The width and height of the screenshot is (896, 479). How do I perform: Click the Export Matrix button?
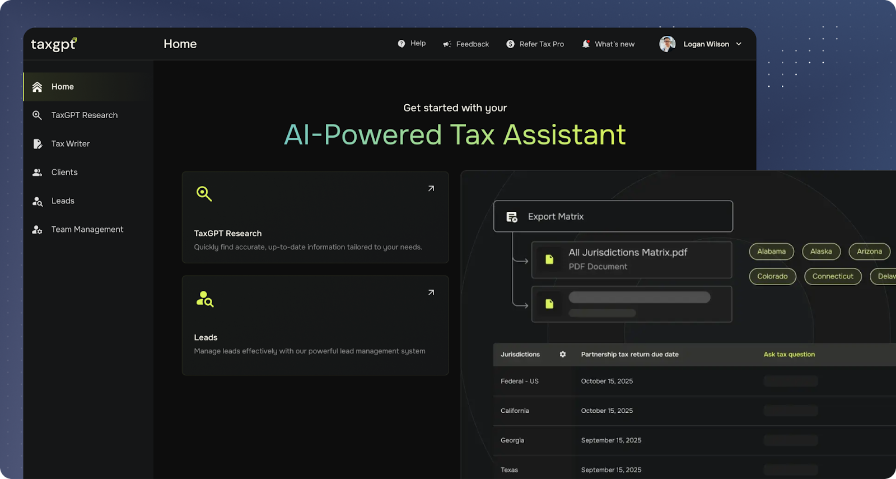613,216
